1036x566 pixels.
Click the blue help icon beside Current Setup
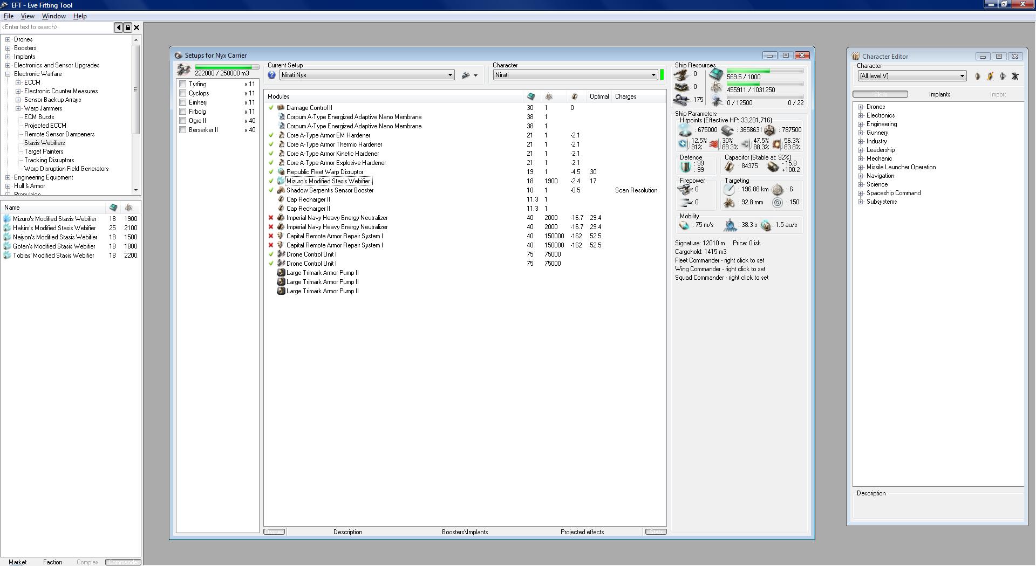coord(272,75)
